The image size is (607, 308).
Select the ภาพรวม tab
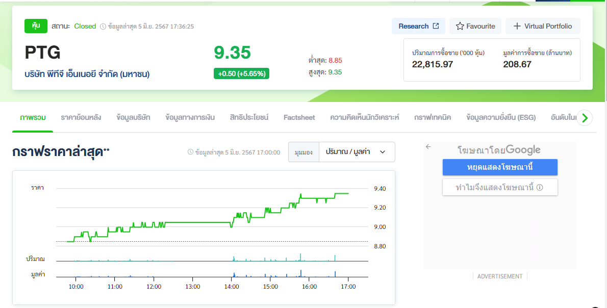pyautogui.click(x=33, y=117)
